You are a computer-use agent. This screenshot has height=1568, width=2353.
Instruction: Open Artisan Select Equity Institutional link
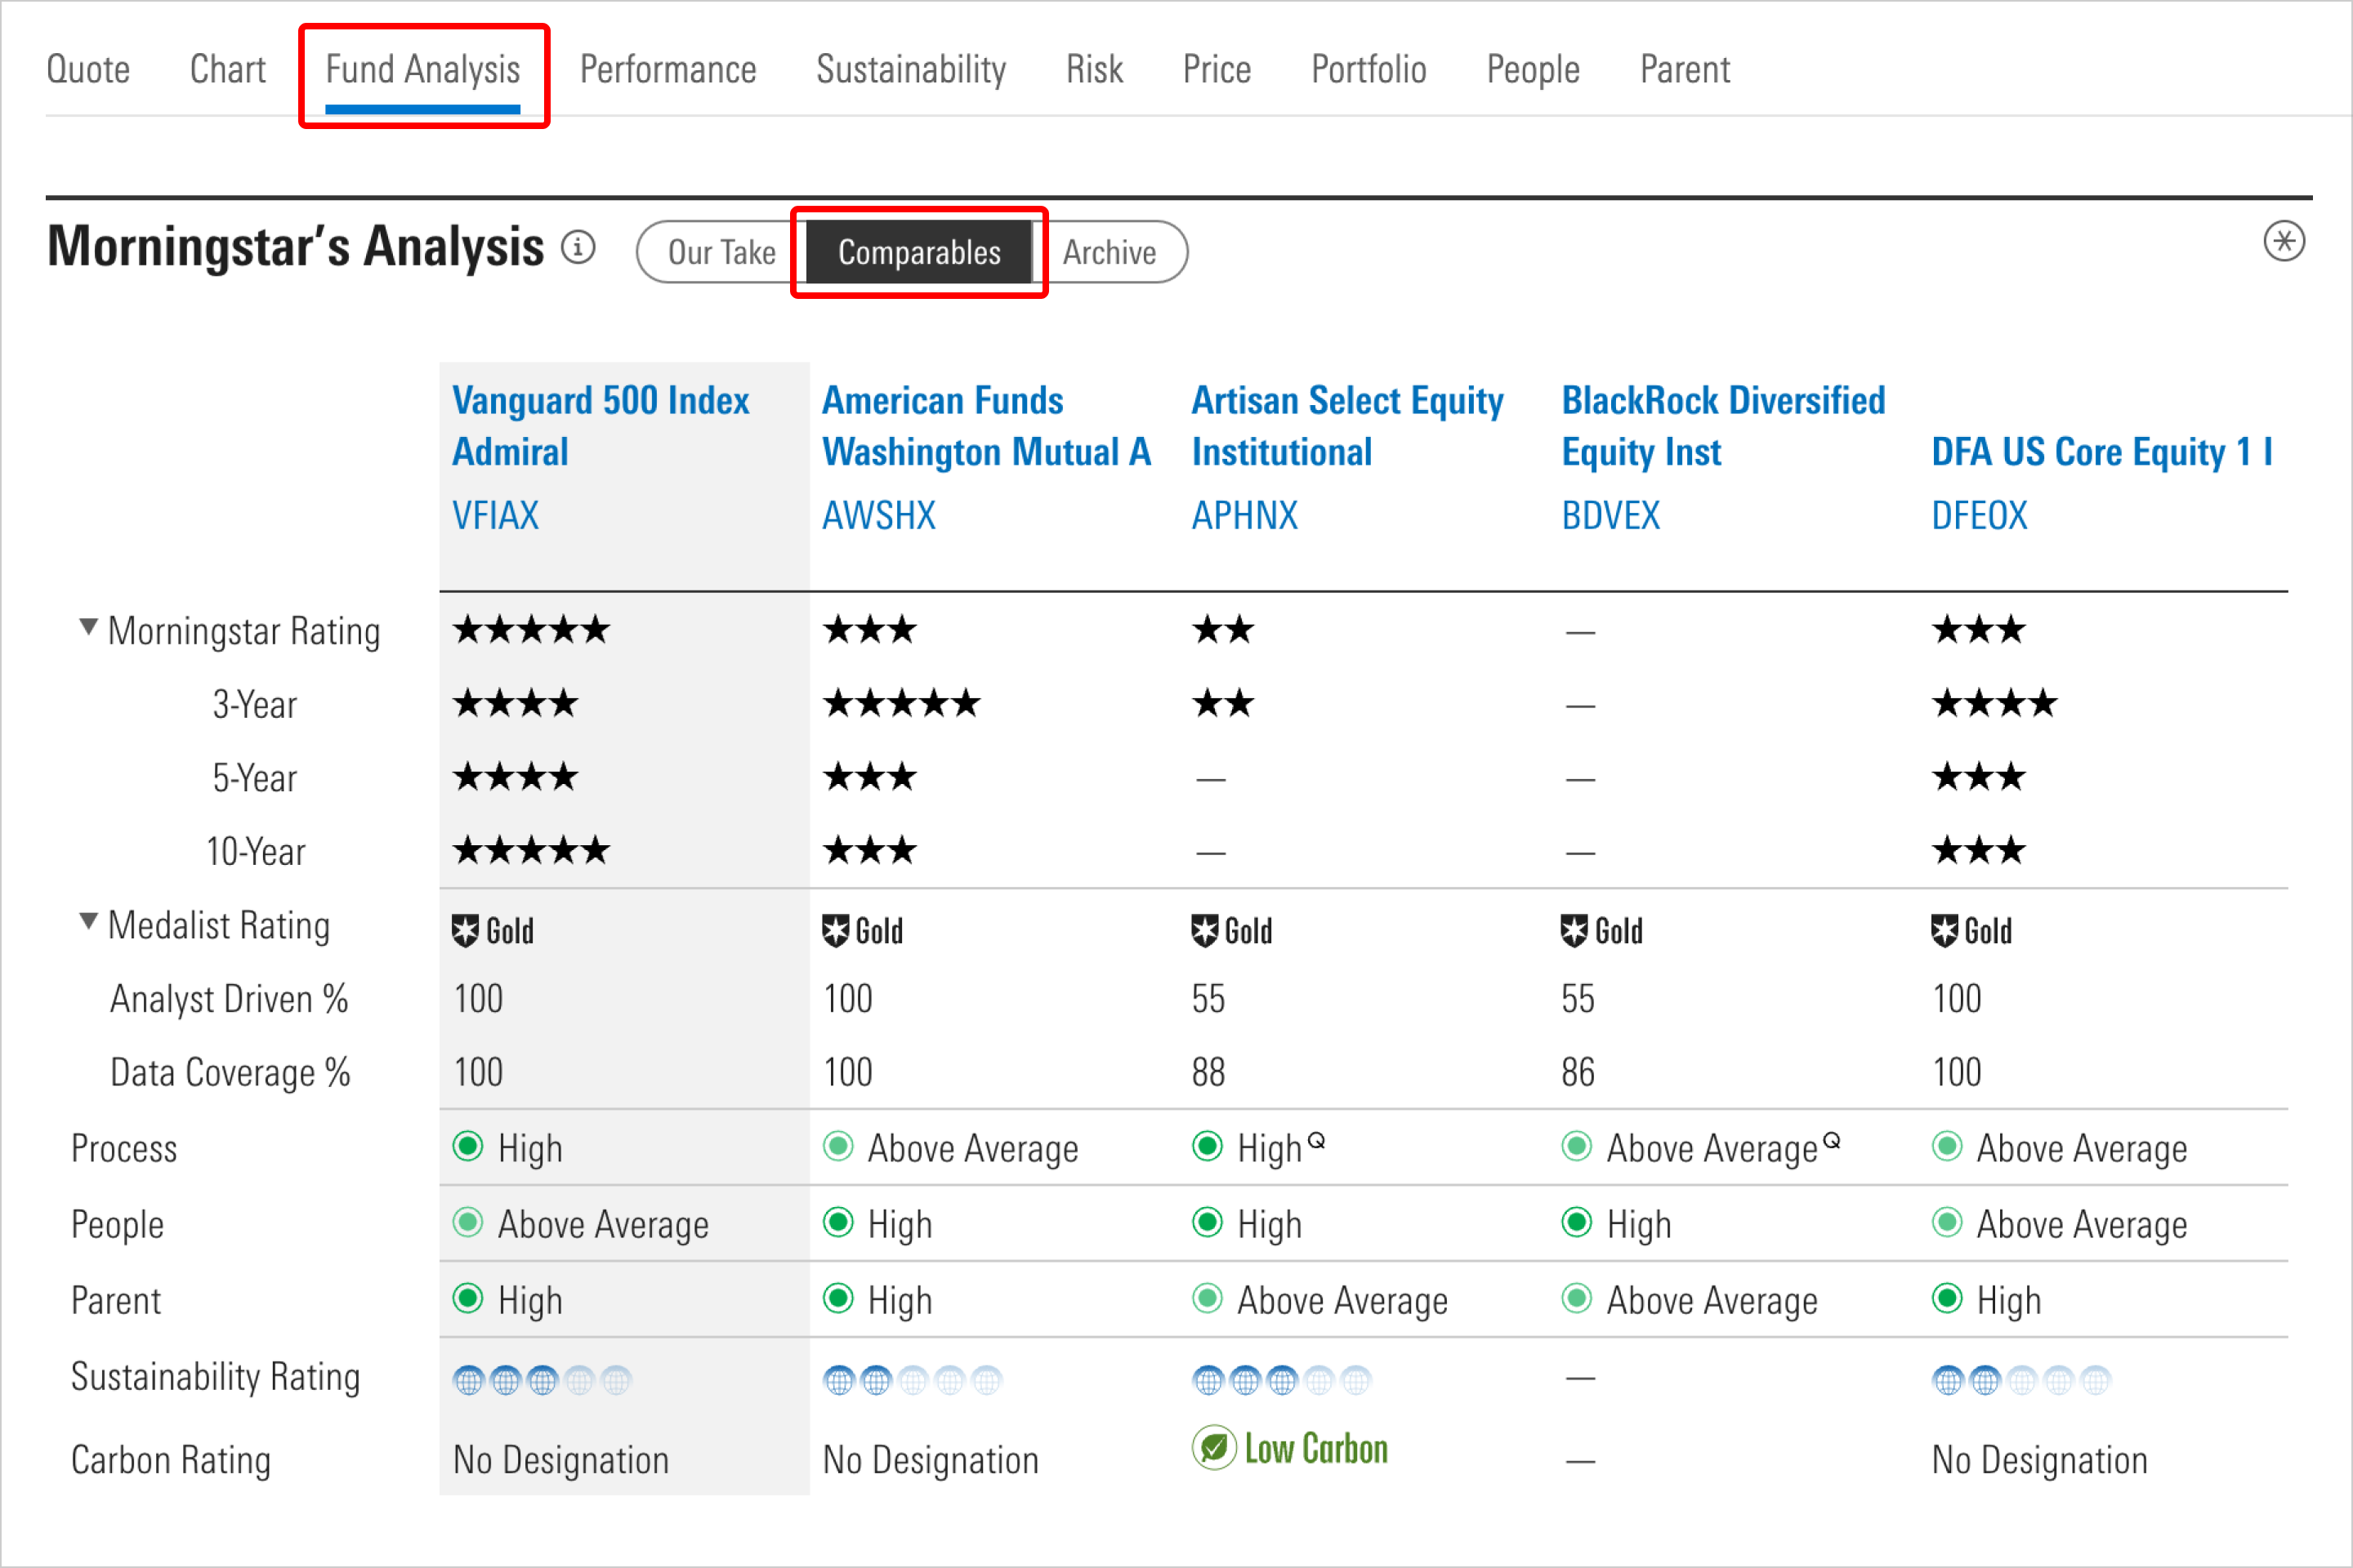(x=1347, y=426)
